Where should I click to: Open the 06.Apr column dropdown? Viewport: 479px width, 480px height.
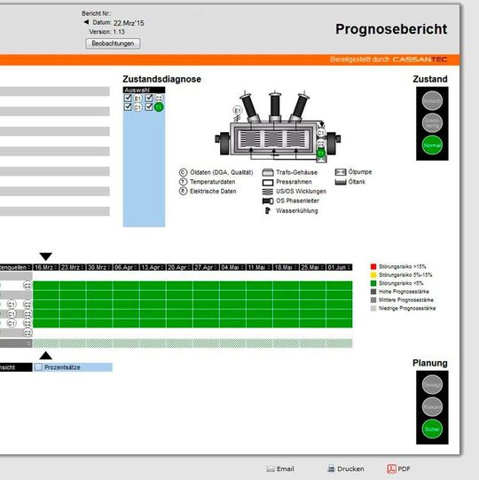[136, 268]
